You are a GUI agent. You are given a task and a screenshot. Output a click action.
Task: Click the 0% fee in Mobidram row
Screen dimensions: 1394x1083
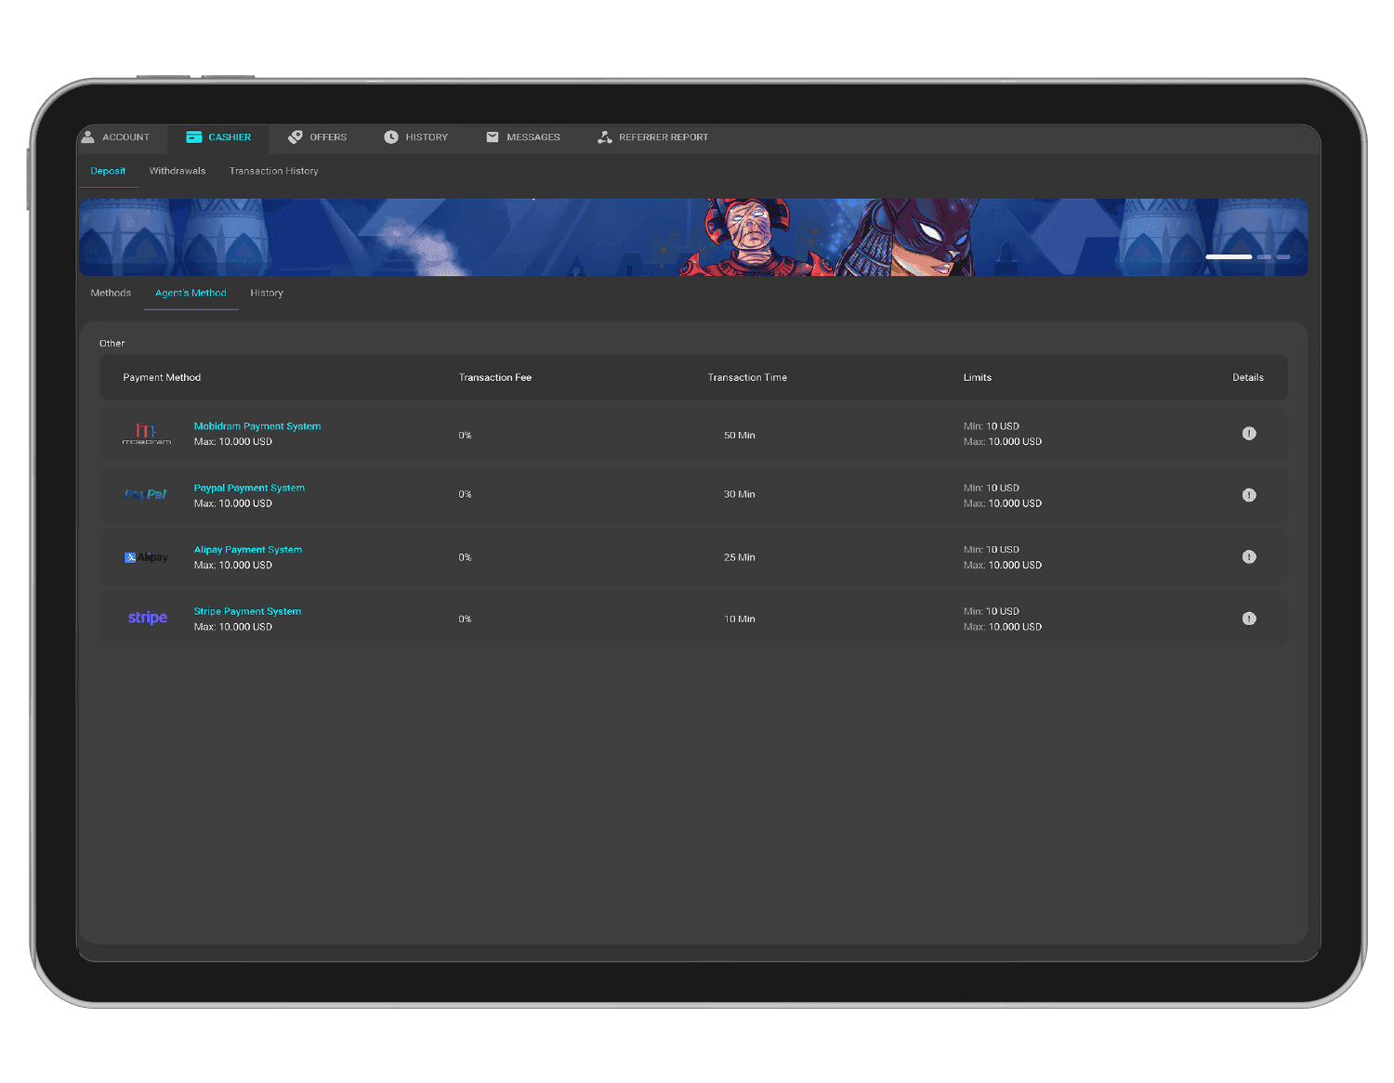coord(465,435)
